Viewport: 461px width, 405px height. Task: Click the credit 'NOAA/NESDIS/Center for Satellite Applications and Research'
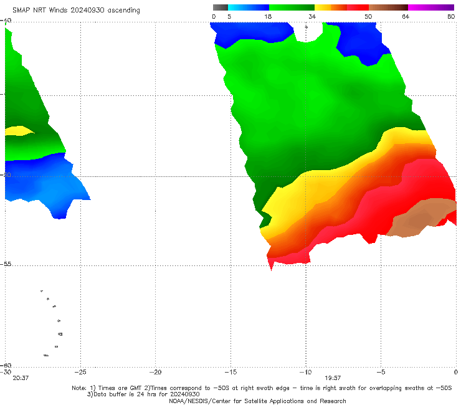tap(257, 401)
